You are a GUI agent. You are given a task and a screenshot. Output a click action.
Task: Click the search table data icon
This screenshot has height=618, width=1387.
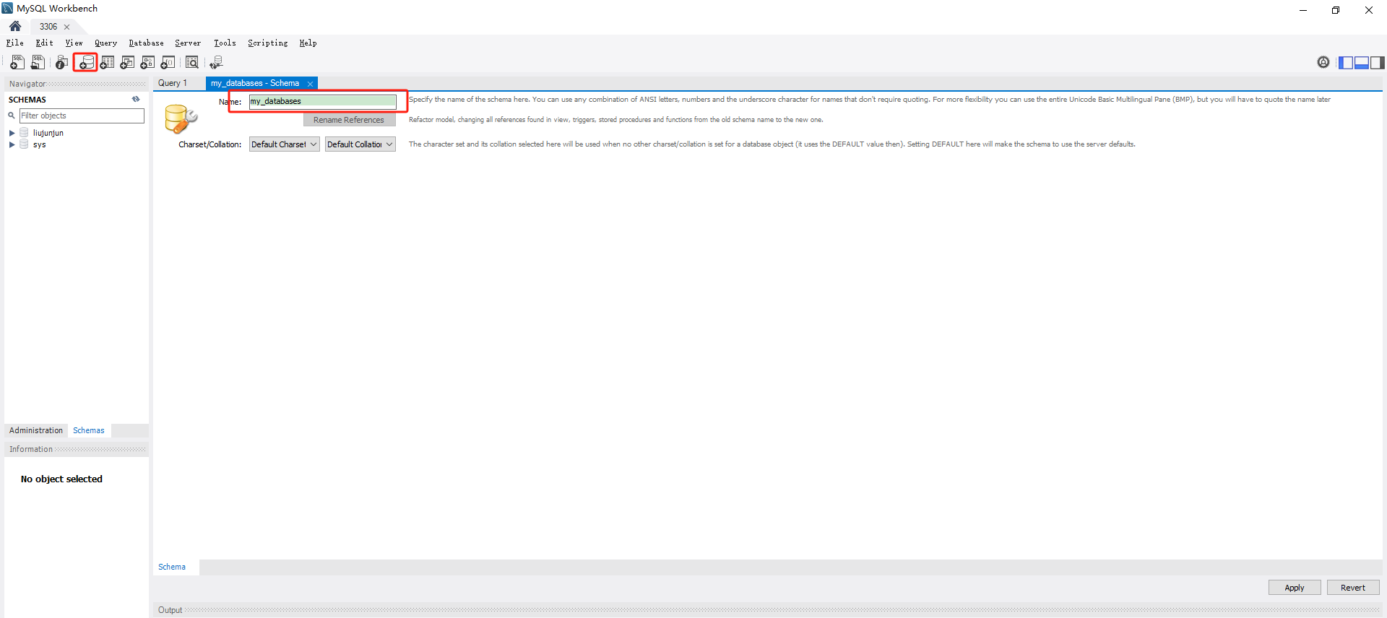(192, 63)
